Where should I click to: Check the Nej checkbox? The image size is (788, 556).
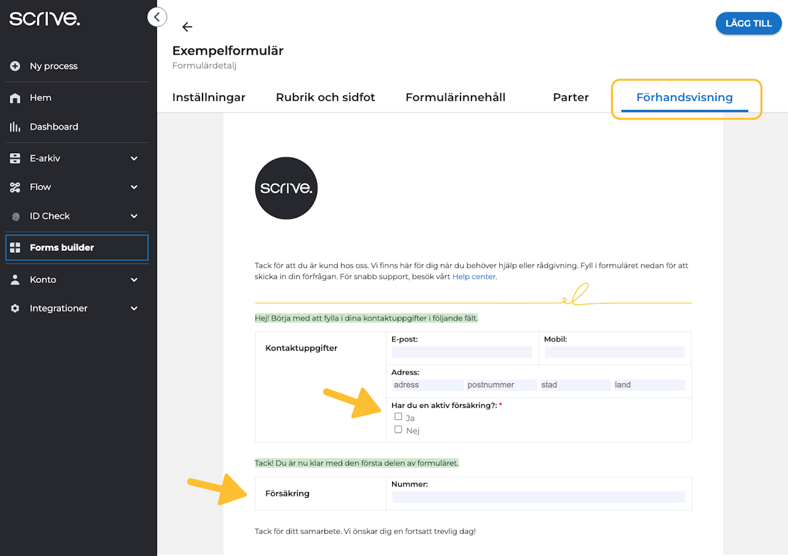pyautogui.click(x=398, y=429)
